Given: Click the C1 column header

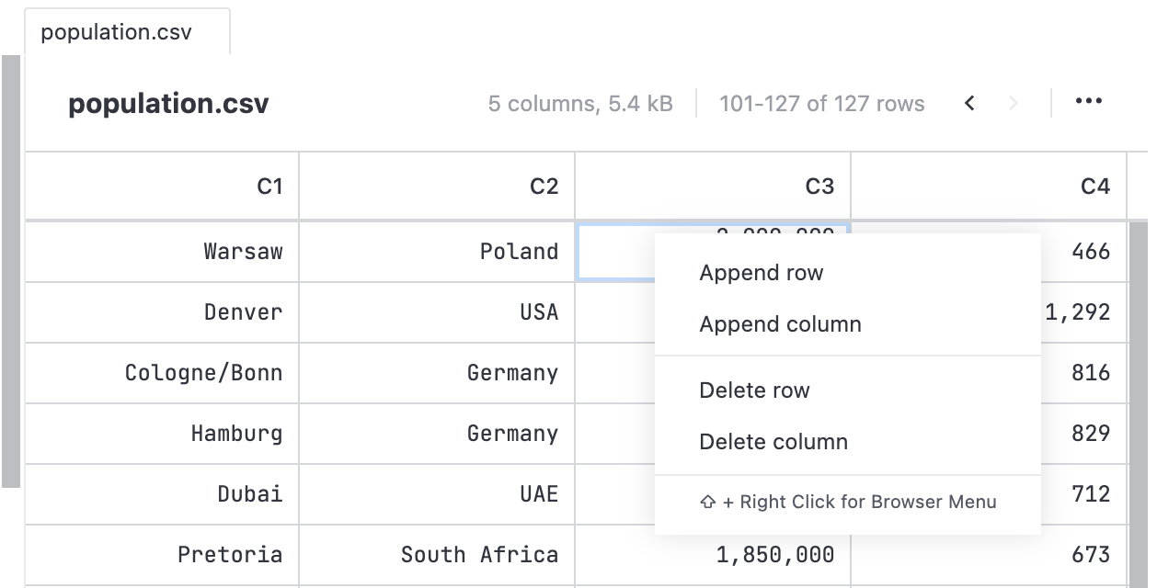Looking at the screenshot, I should (161, 185).
